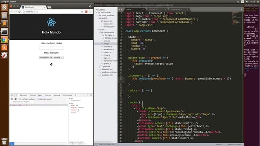Click the React DevTools target/inspect icon
Image resolution: width=260 pixels, height=146 pixels.
click(x=12, y=99)
